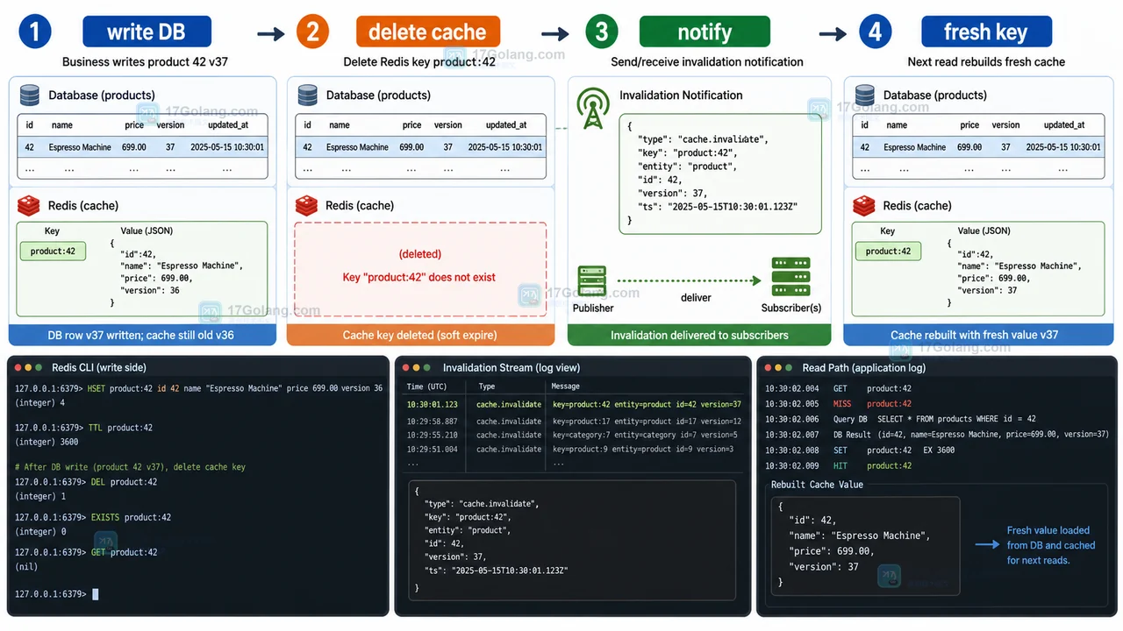Click the blue 'write DB' label
This screenshot has height=631, width=1123.
[x=147, y=32]
